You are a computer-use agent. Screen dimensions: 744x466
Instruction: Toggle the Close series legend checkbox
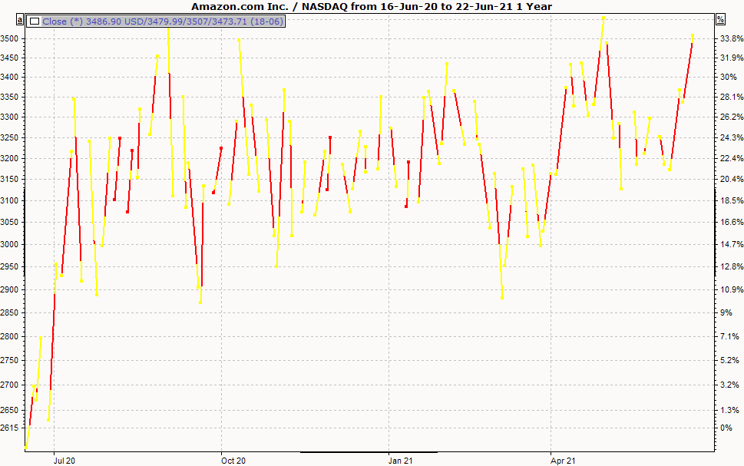(35, 21)
